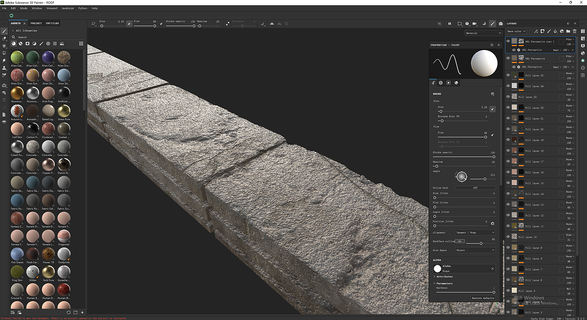
Task: Toggle Backface culling On switch
Action: point(460,241)
